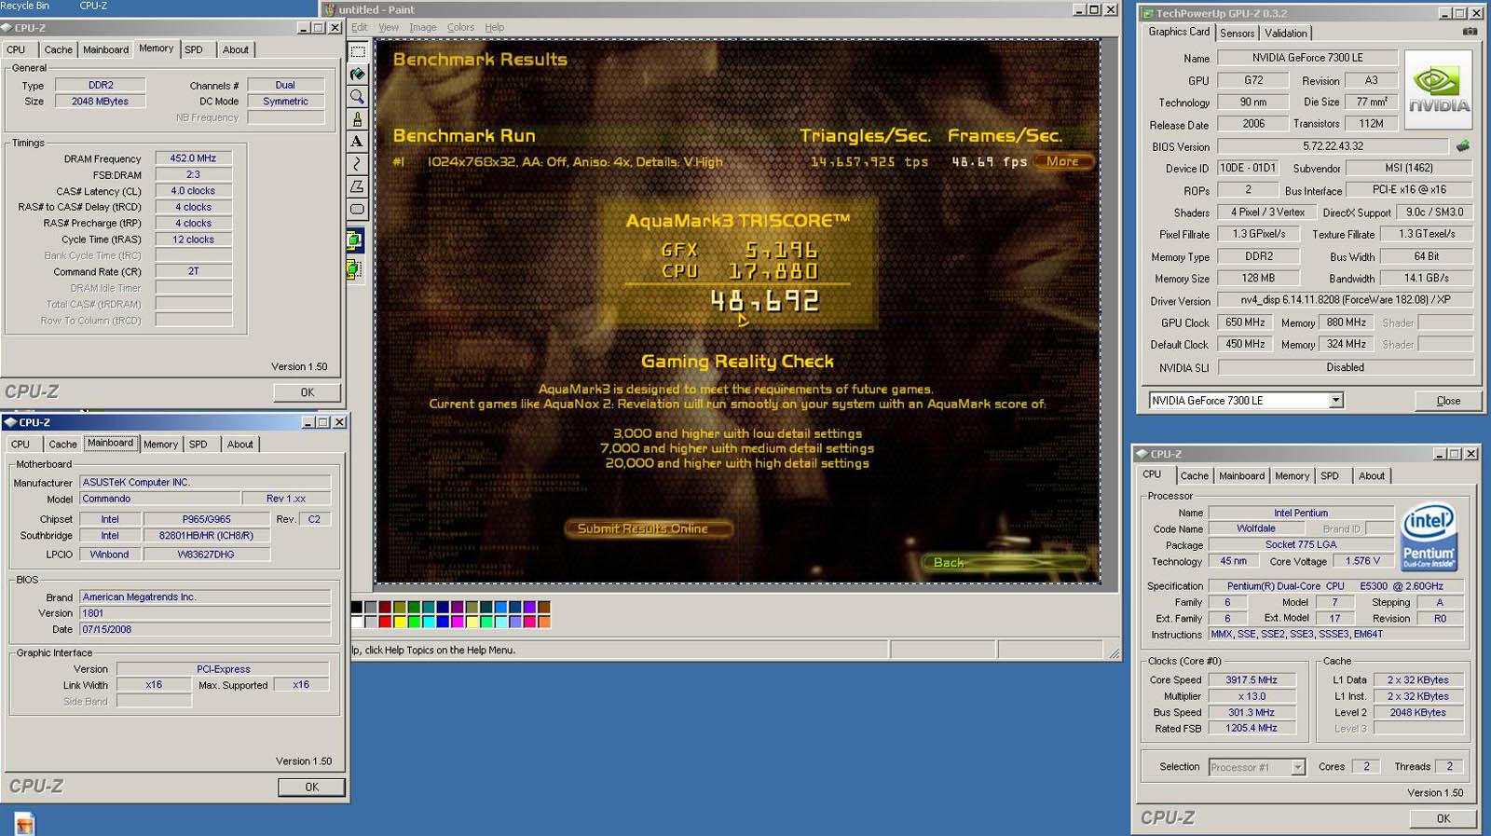
Task: Open the Colors menu in Paint
Action: [460, 27]
